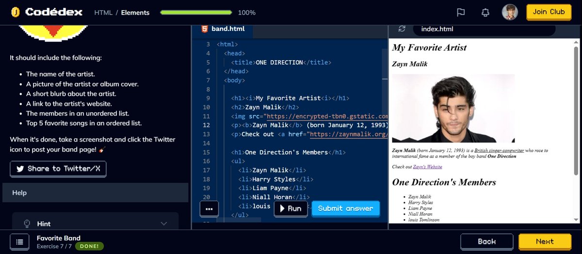The width and height of the screenshot is (582, 254).
Task: Open the exercise list icon button
Action: click(19, 242)
